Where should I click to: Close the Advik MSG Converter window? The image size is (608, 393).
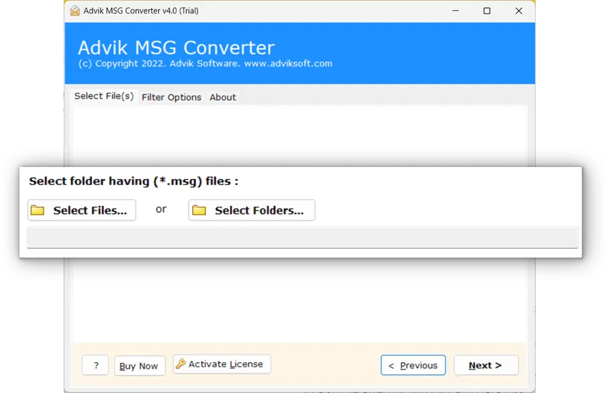coord(519,11)
